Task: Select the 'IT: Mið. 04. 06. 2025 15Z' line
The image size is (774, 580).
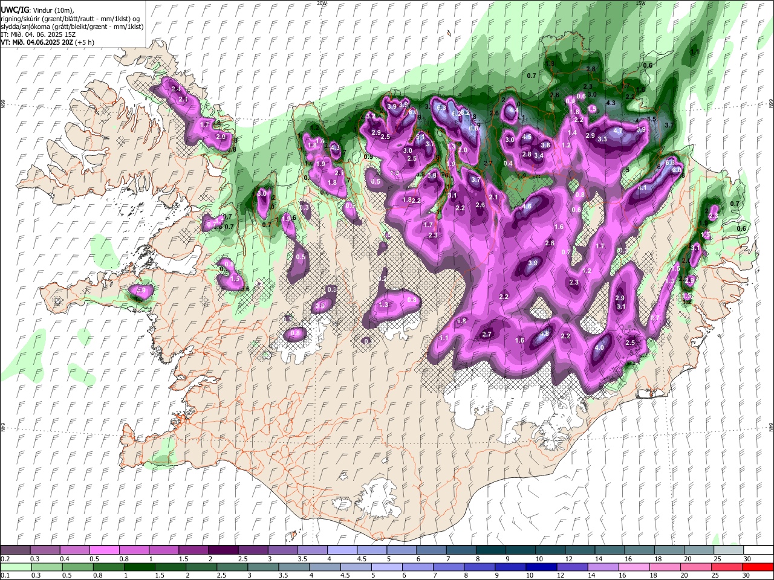Action: click(38, 34)
